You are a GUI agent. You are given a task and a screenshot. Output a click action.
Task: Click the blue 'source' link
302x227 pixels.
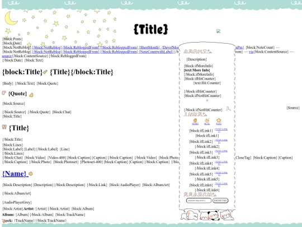tap(7, 56)
